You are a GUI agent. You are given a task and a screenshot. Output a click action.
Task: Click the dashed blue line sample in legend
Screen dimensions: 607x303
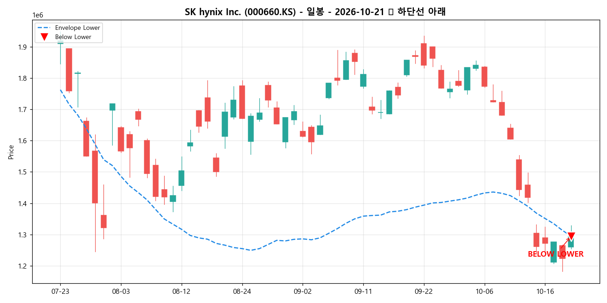click(x=44, y=28)
